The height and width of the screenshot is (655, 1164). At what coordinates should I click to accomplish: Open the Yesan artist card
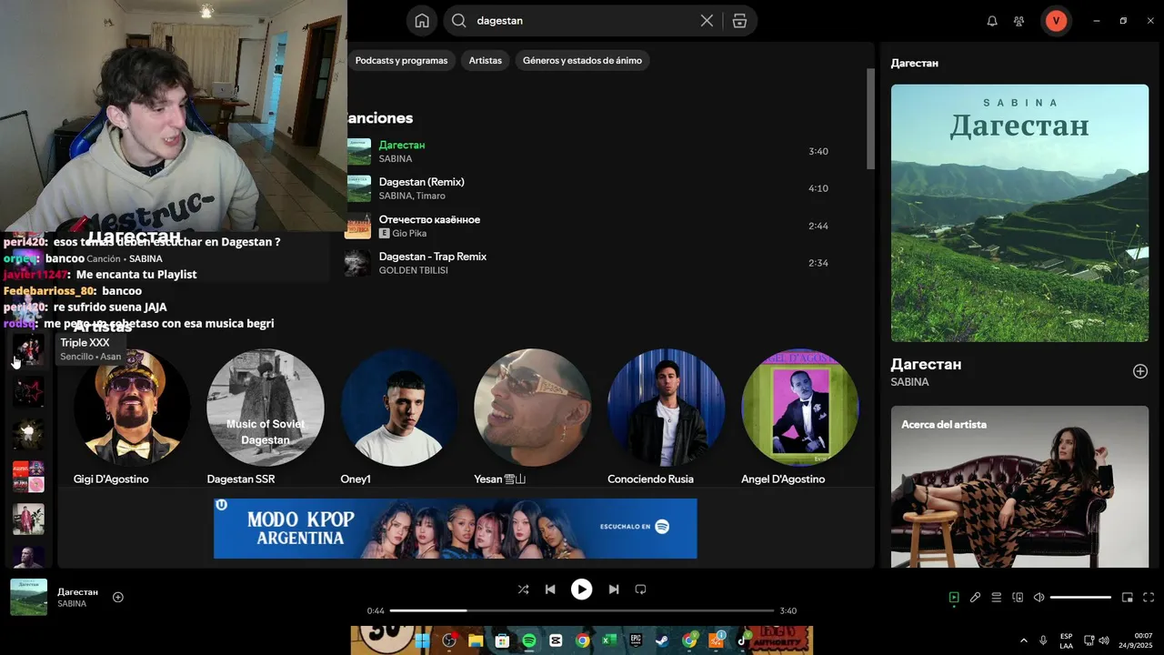533,417
